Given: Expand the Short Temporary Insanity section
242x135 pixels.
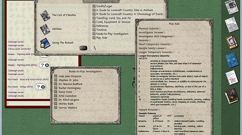Looking at the screenshot, I should click(x=171, y=44).
